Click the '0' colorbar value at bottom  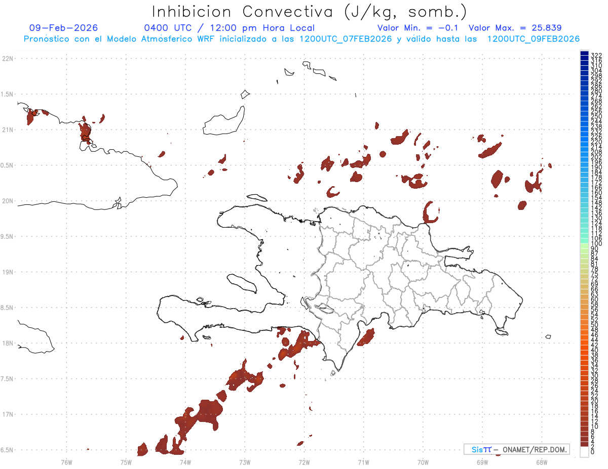tap(593, 452)
